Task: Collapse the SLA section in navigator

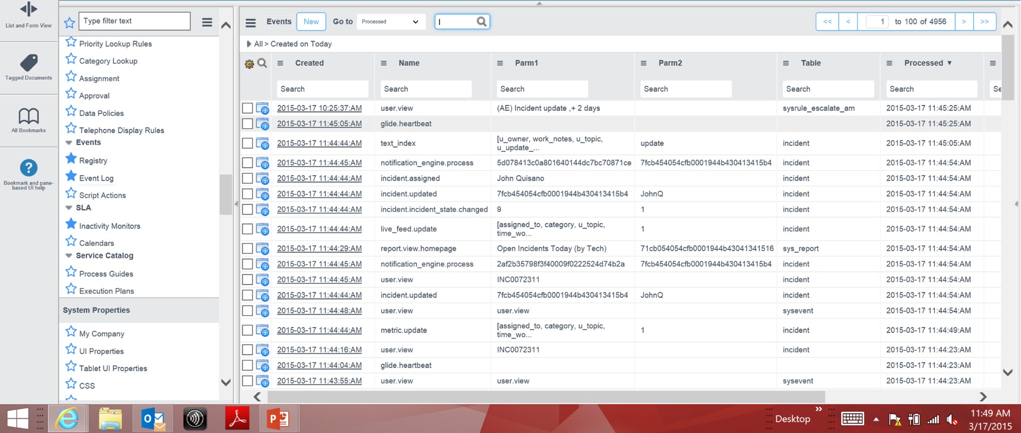Action: pyautogui.click(x=69, y=208)
